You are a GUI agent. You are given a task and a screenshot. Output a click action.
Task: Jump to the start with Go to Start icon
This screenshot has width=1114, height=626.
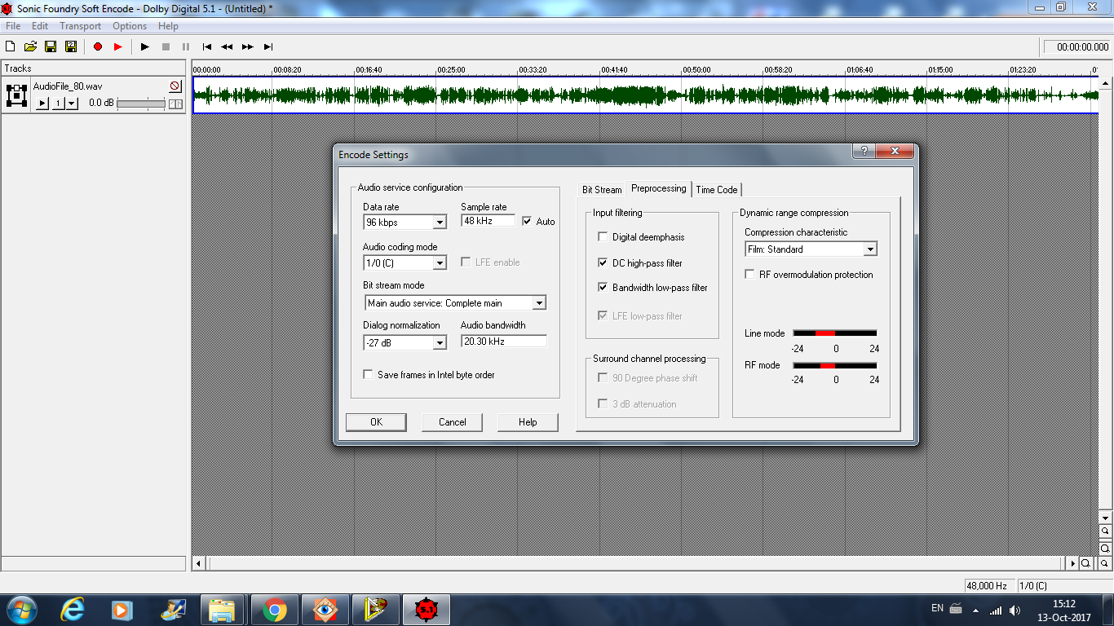coord(207,47)
